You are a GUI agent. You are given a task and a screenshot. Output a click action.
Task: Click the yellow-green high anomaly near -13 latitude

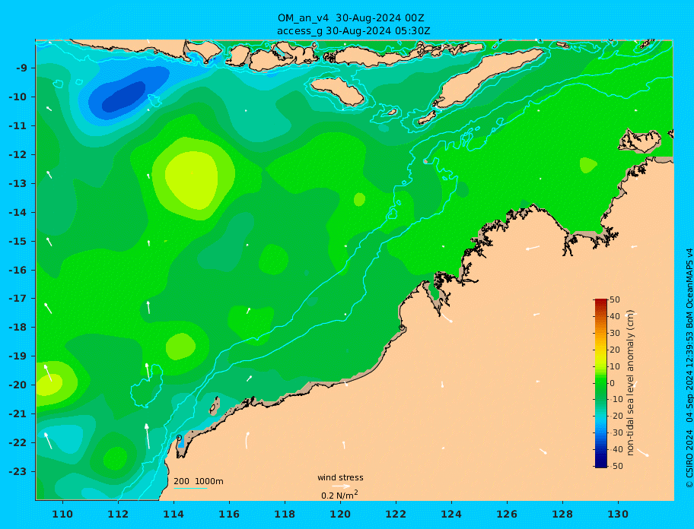[x=192, y=179]
